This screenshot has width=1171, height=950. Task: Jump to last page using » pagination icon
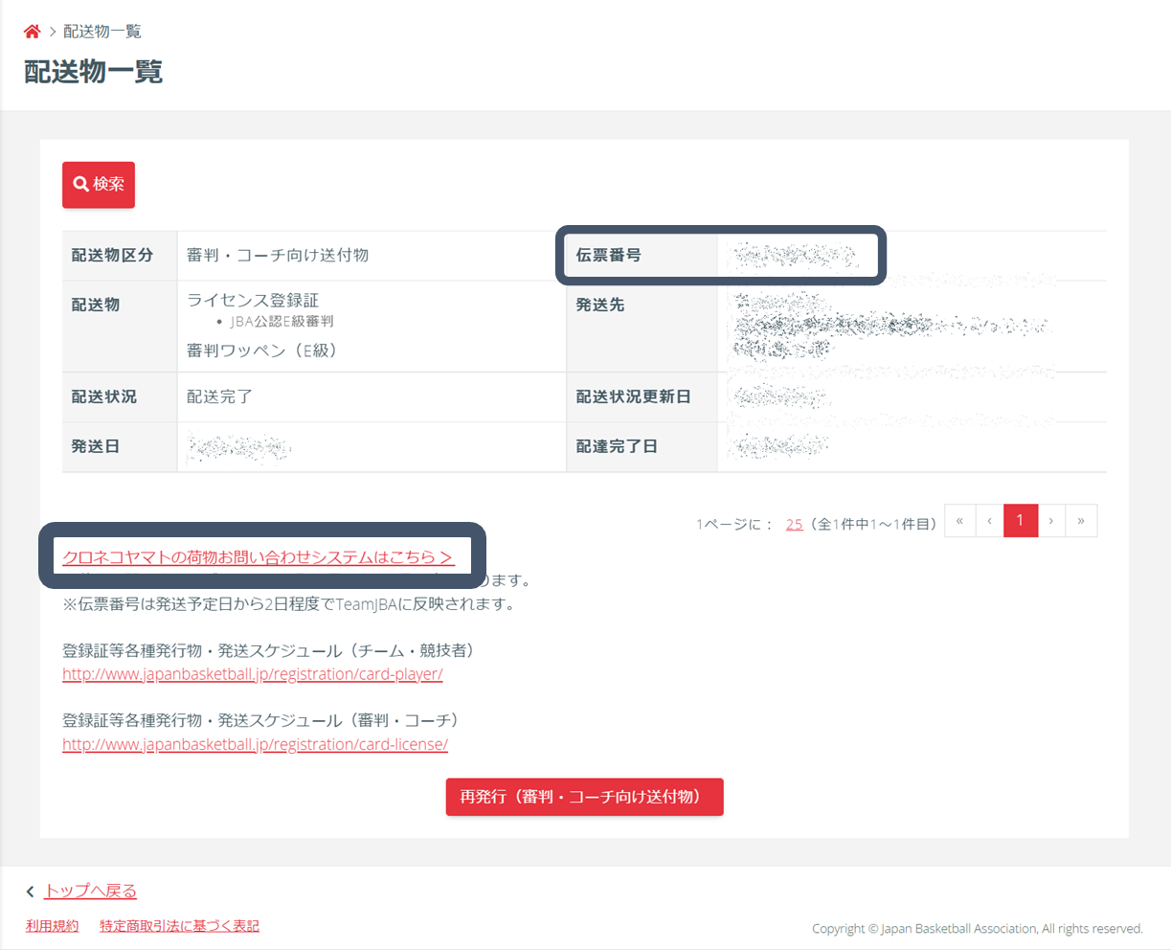1082,520
